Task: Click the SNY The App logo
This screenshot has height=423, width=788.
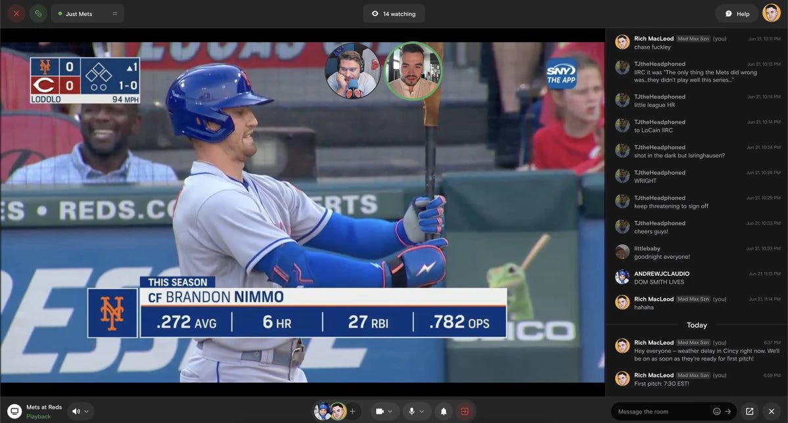Action: point(562,74)
